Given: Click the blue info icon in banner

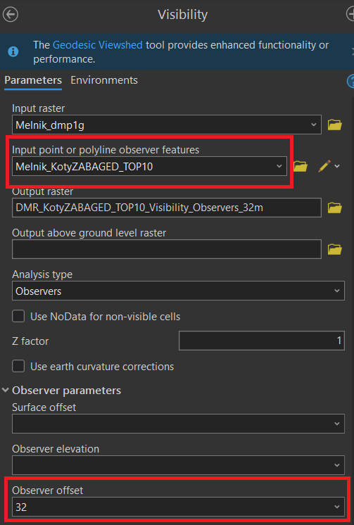Looking at the screenshot, I should [x=13, y=51].
